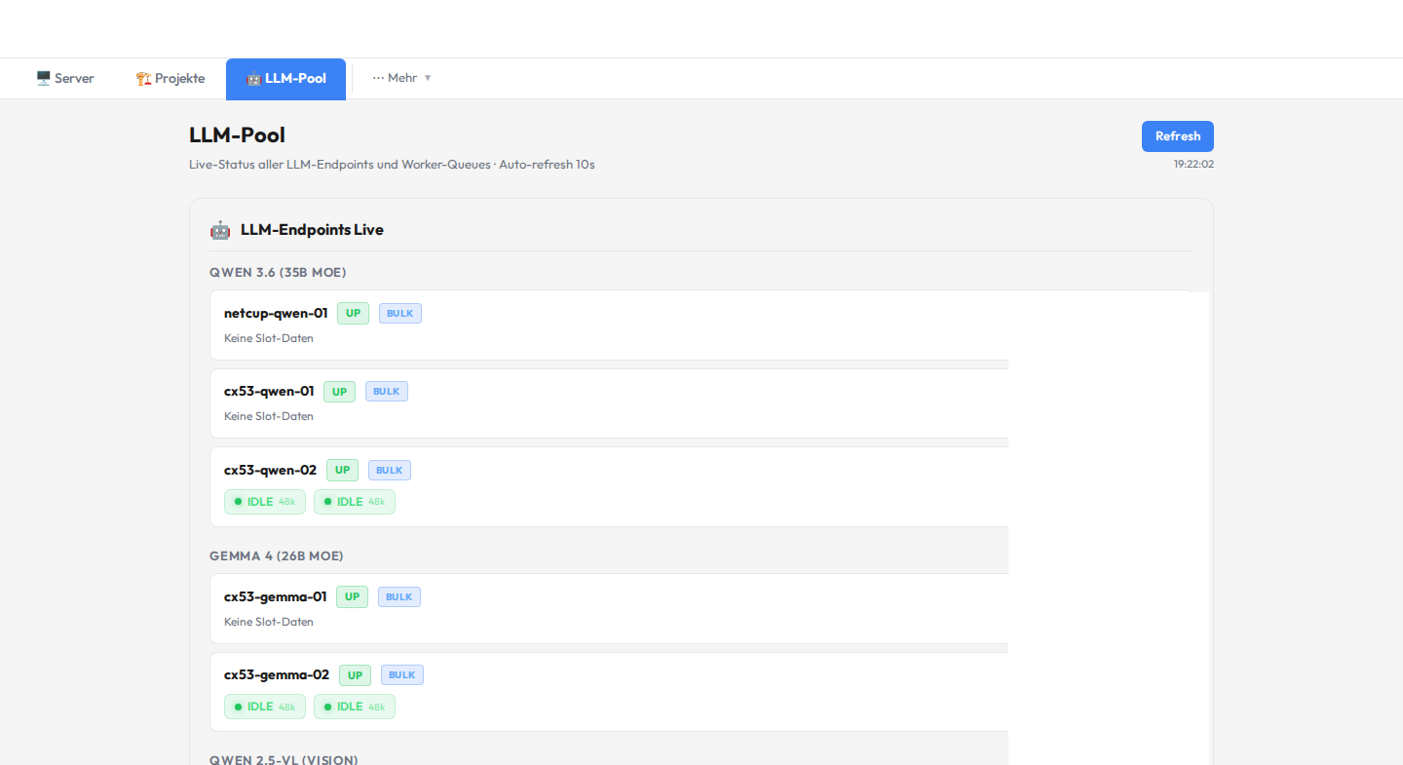Screen dimensions: 1403x765
Task: Click the UP badge of cx53-qwen-02
Action: [x=342, y=471]
